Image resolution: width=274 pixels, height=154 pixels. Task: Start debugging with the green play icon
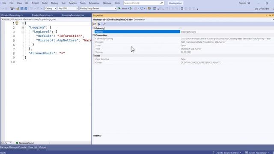[119, 8]
